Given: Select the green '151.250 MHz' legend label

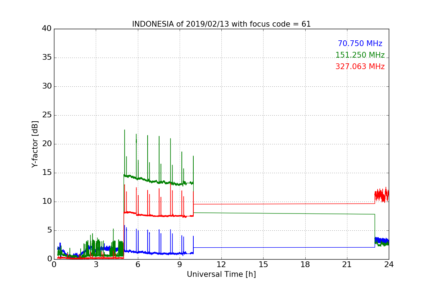Looking at the screenshot, I should [x=360, y=55].
